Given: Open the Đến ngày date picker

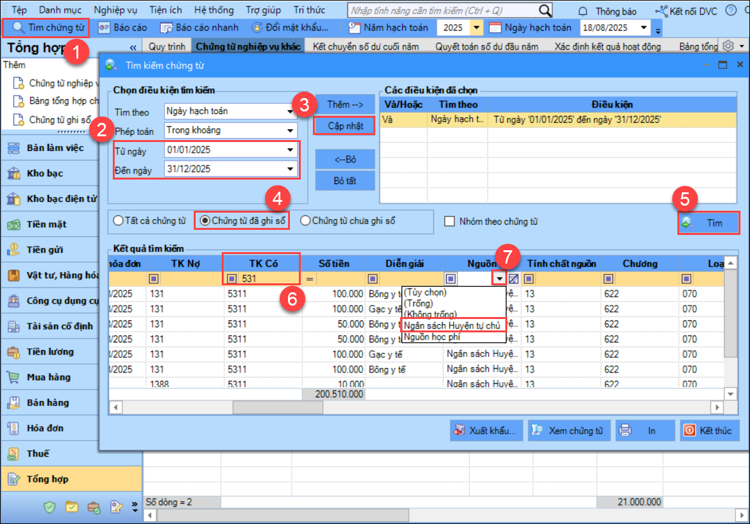Looking at the screenshot, I should click(x=291, y=169).
